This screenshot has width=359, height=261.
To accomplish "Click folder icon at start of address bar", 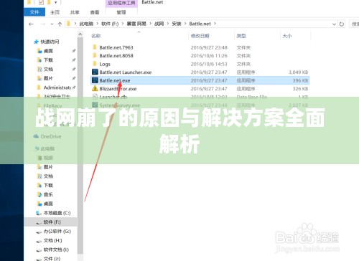I will click(x=69, y=24).
